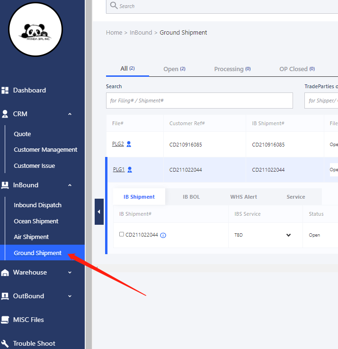The width and height of the screenshot is (338, 349).
Task: Open the WHS Alert tab
Action: tap(244, 197)
